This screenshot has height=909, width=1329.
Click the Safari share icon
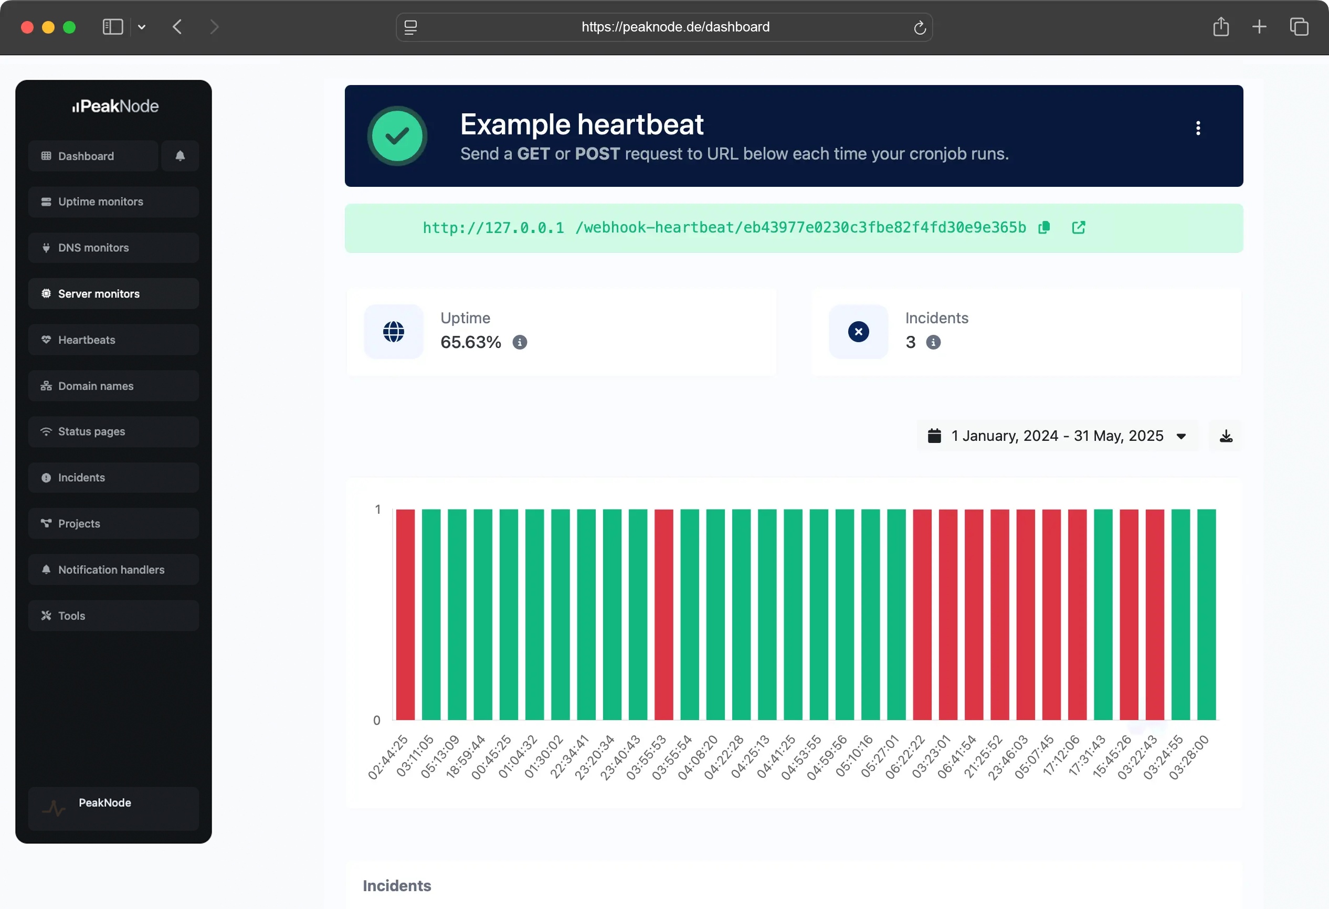point(1220,27)
